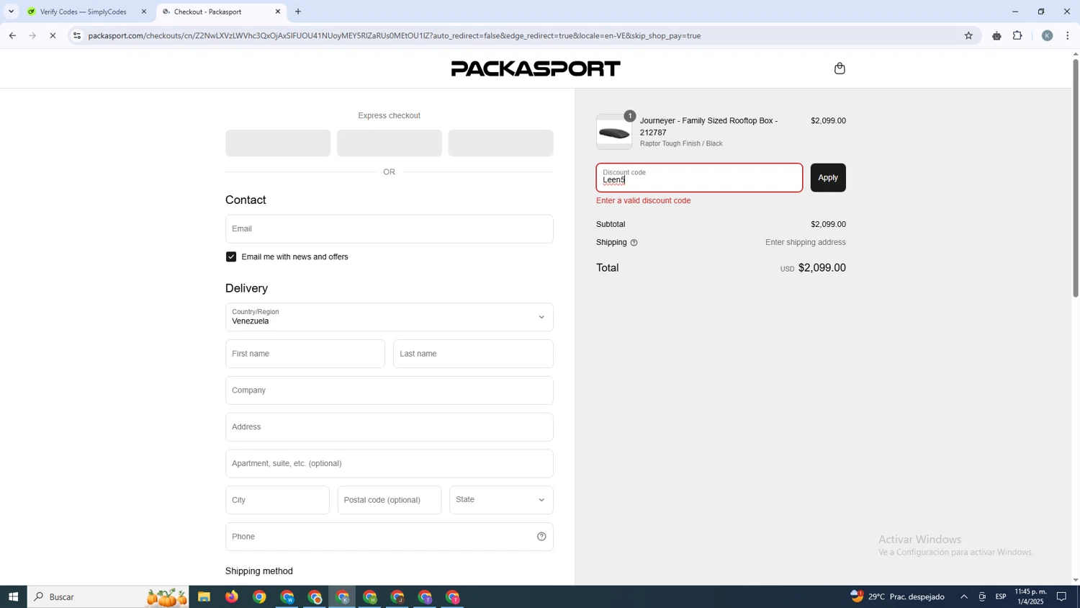
Task: Click the third express checkout button
Action: coord(500,143)
